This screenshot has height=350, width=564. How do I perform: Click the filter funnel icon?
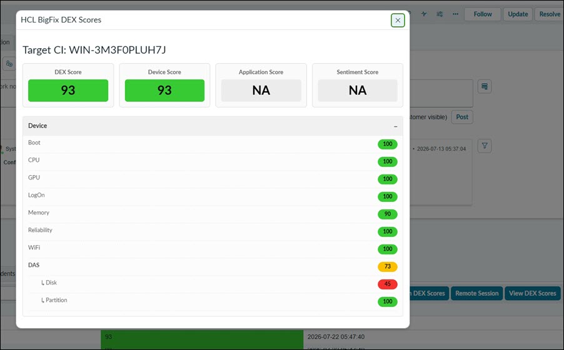(x=485, y=146)
